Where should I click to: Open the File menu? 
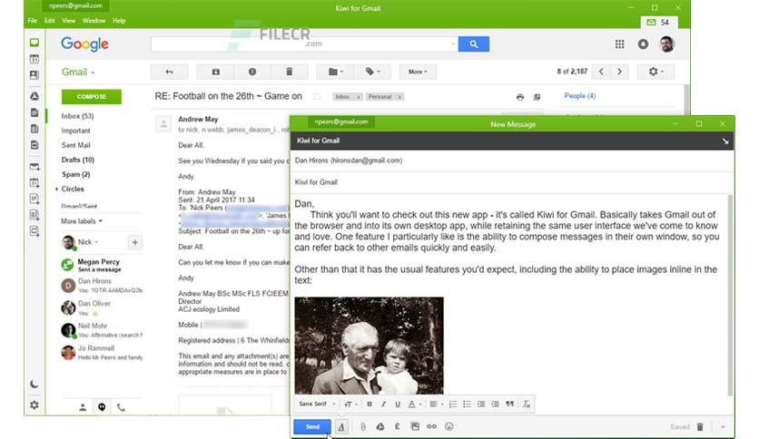point(33,21)
